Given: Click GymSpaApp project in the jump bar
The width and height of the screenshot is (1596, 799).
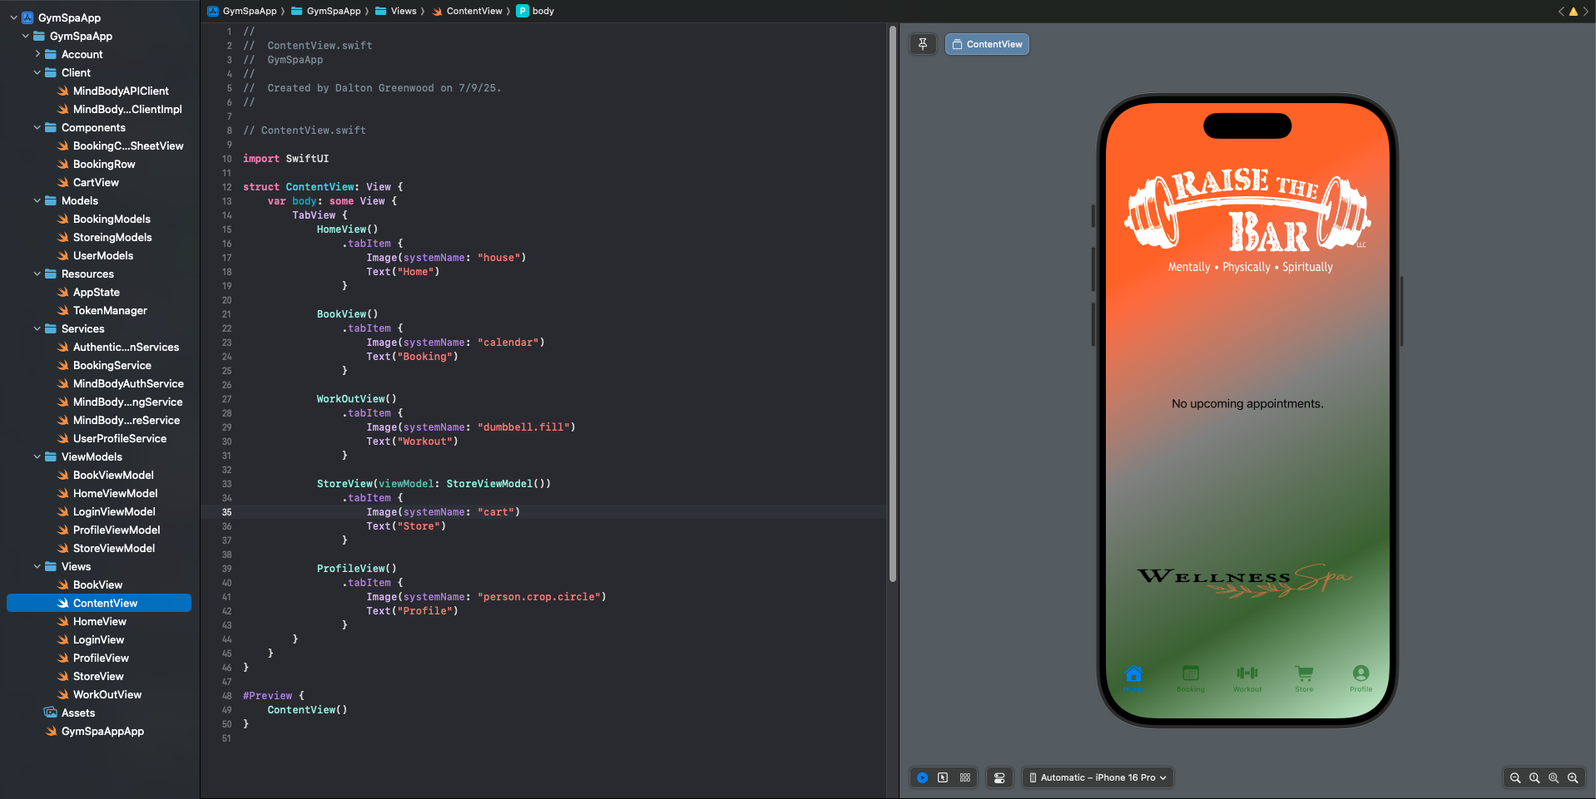Looking at the screenshot, I should tap(242, 11).
